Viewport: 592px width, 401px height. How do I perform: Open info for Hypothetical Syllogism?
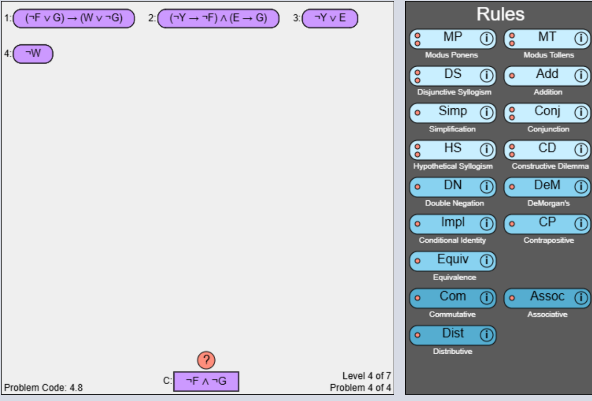tap(486, 149)
